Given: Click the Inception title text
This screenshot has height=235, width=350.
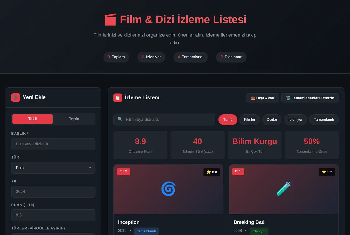Looking at the screenshot, I should 129,222.
